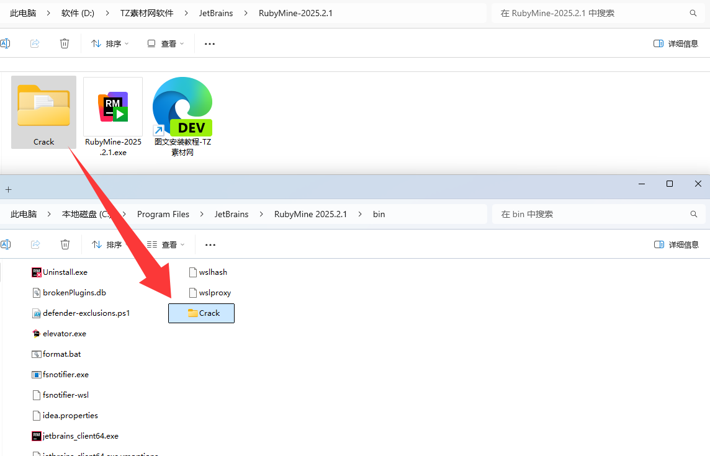This screenshot has width=710, height=456.
Task: Click the share icon in the top window toolbar
Action: point(35,43)
